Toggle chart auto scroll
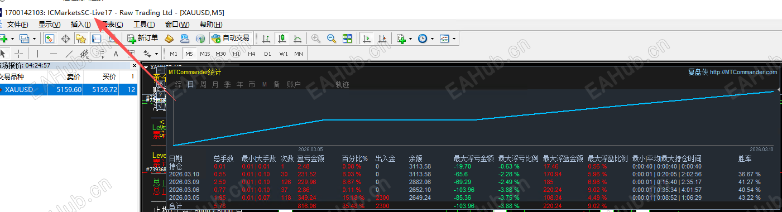This screenshot has height=212, width=782. pos(367,38)
